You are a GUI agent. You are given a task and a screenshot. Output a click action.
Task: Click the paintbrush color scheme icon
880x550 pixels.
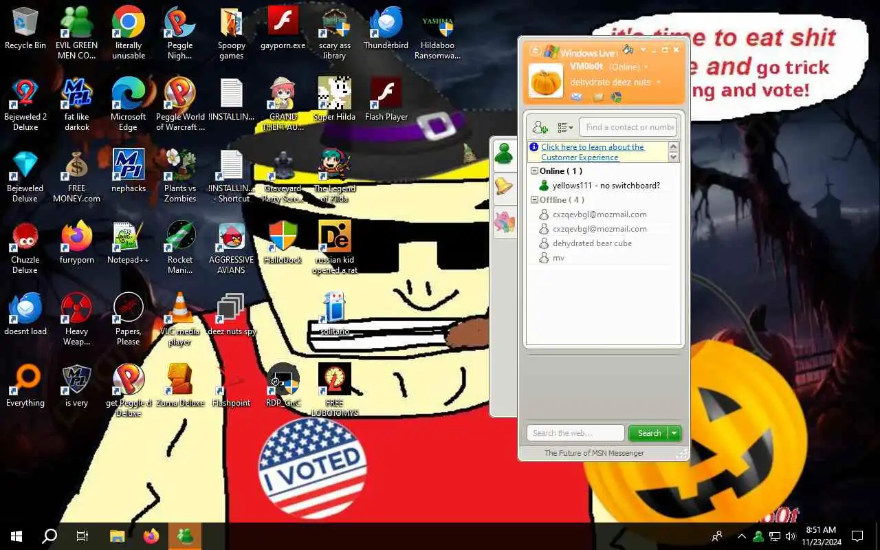(628, 49)
